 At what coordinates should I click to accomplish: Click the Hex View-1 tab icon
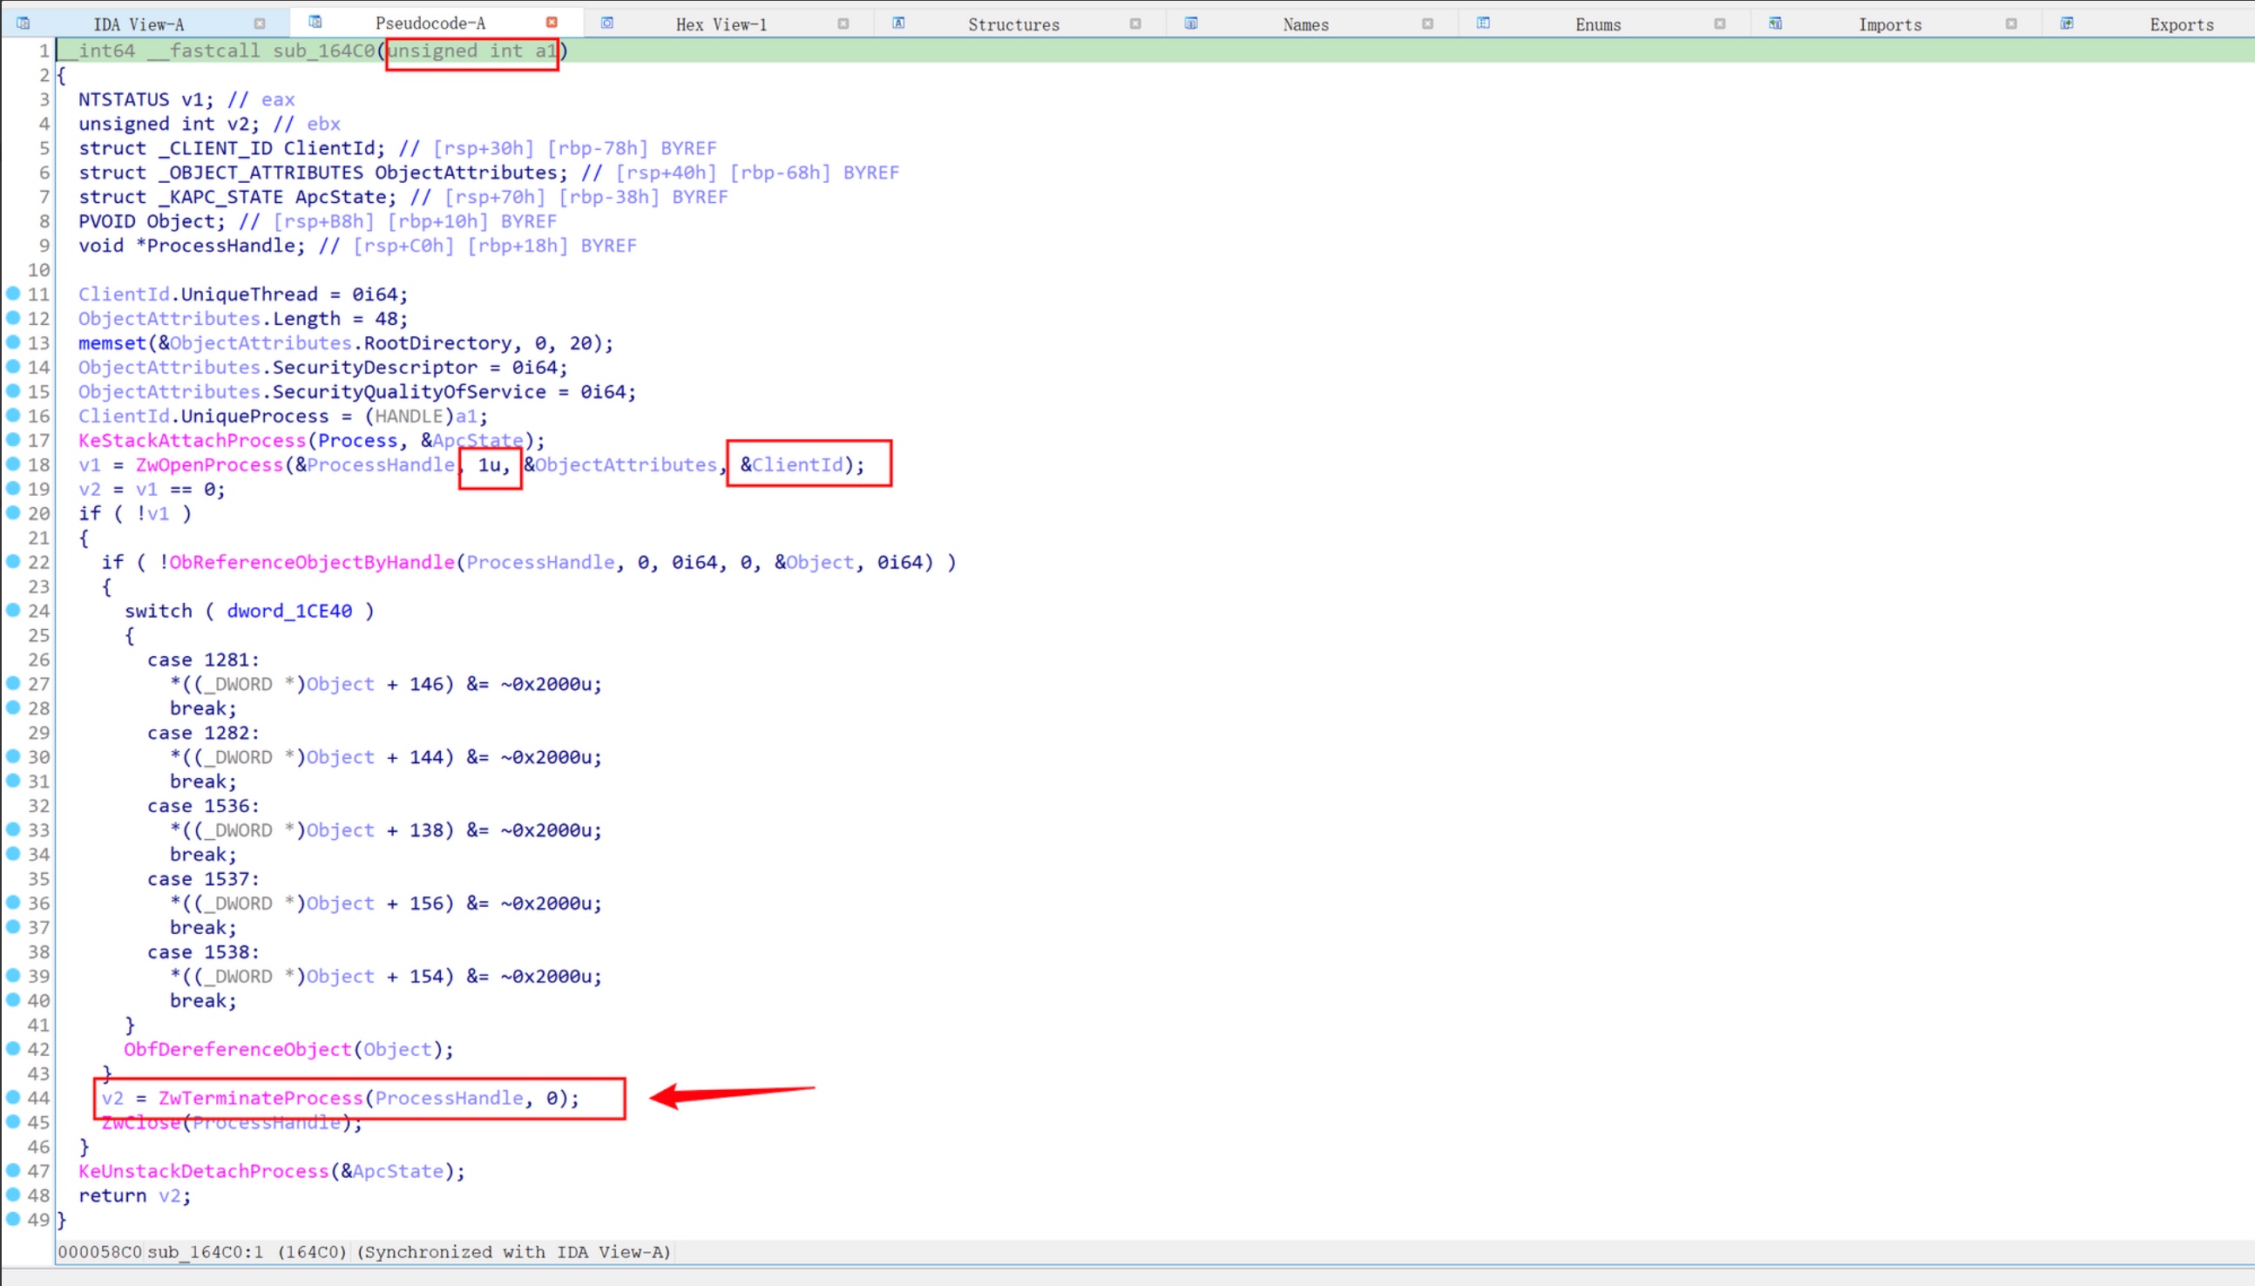606,24
